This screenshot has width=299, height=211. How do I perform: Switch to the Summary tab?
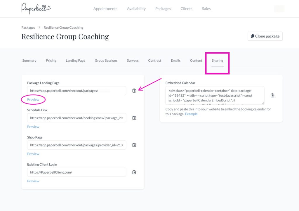29,60
